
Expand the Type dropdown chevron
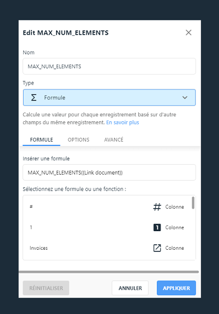185,98
